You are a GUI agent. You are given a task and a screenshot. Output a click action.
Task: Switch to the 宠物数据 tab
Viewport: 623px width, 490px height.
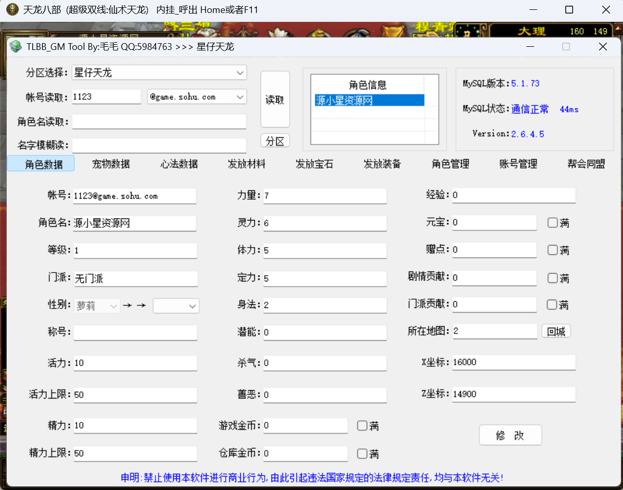[x=111, y=163]
